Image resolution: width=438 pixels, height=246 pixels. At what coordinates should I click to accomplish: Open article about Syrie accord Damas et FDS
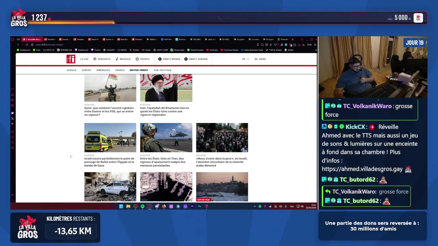[109, 111]
